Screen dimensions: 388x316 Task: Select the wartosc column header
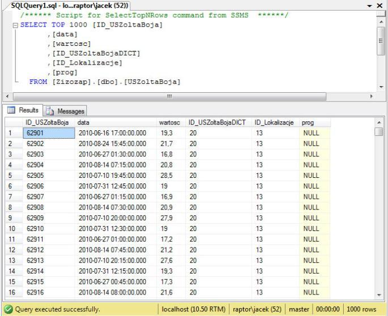pos(170,122)
